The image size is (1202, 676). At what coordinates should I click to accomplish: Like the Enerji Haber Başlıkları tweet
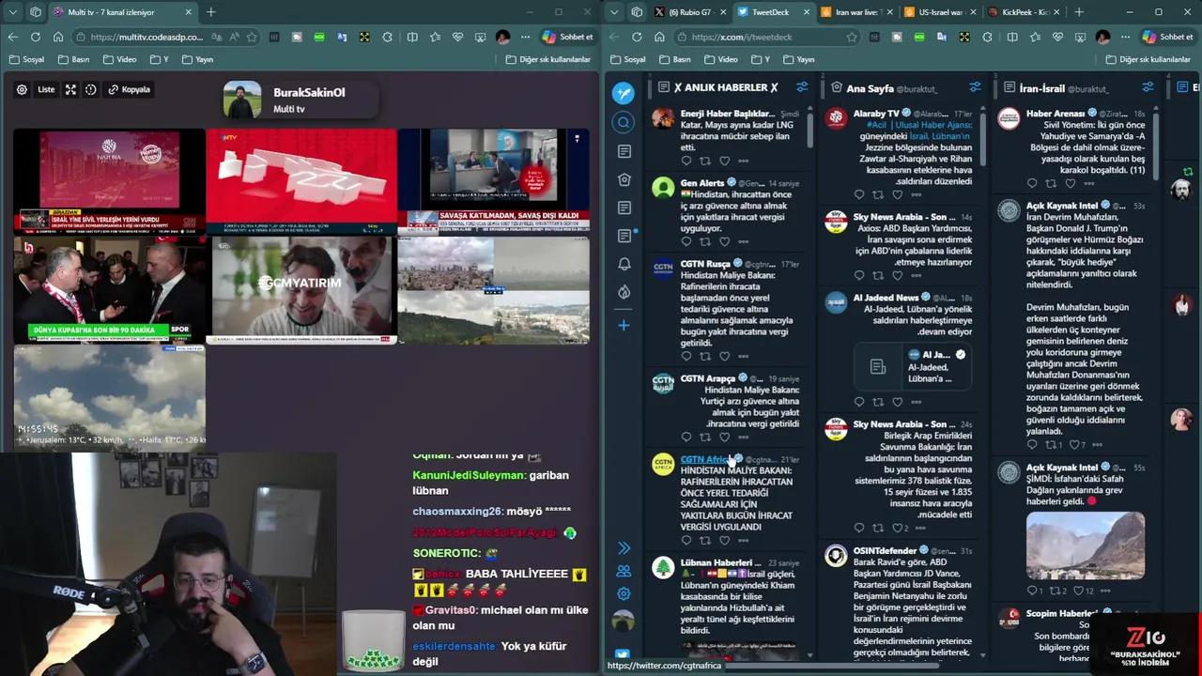pyautogui.click(x=724, y=161)
